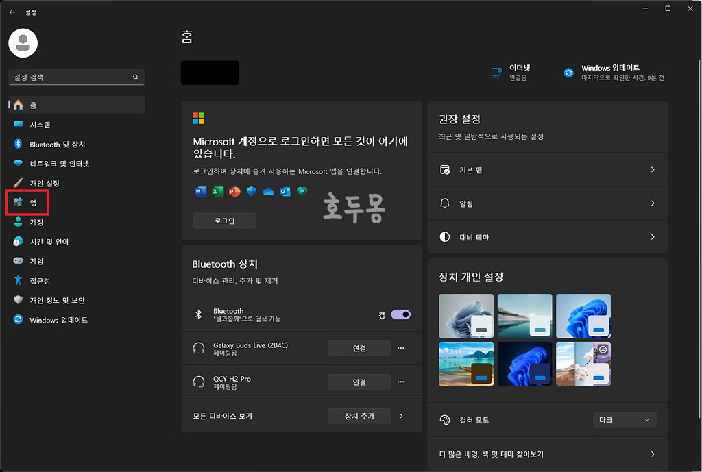The image size is (702, 472).
Task: Click the Word app icon
Action: [201, 192]
